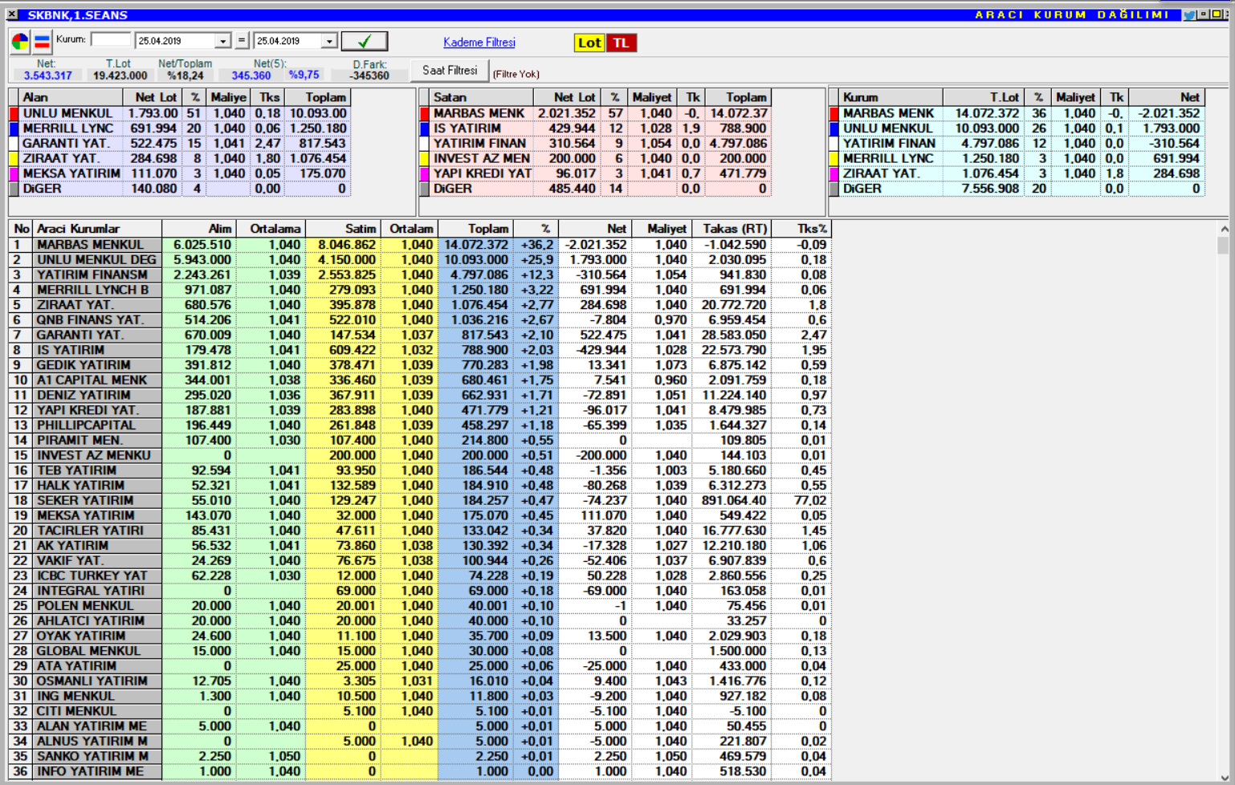Click the Net/Toplam value %18,24
The height and width of the screenshot is (785, 1235).
(x=185, y=75)
